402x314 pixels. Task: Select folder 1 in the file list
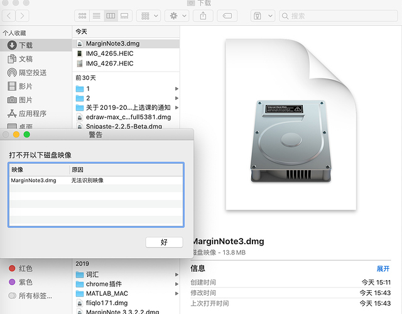(126, 89)
